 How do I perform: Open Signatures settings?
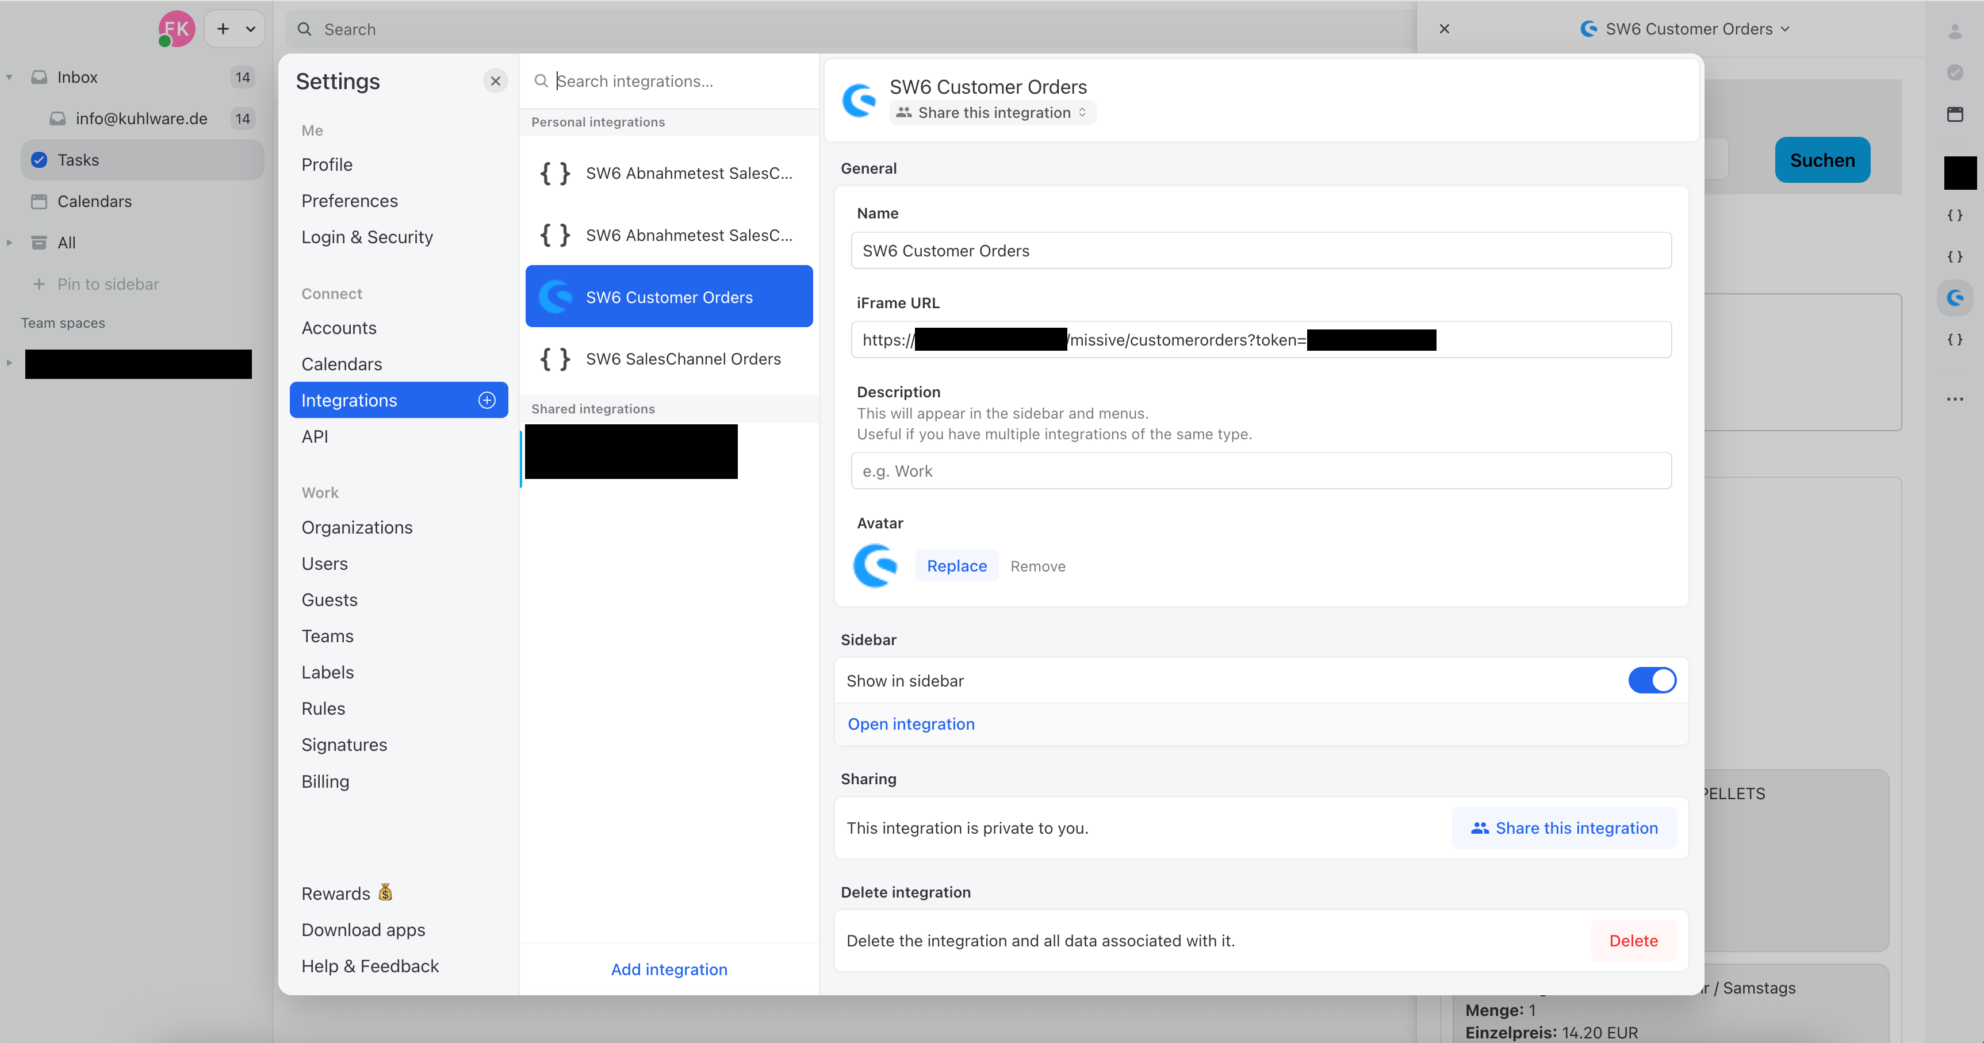344,745
